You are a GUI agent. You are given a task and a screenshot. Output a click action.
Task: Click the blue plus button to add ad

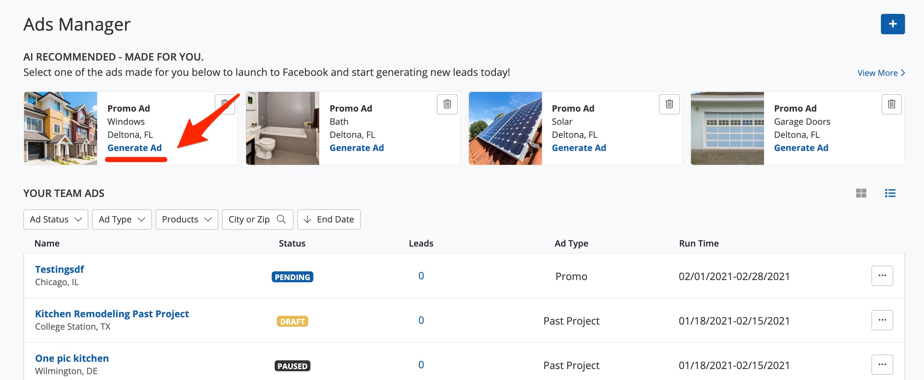[892, 24]
